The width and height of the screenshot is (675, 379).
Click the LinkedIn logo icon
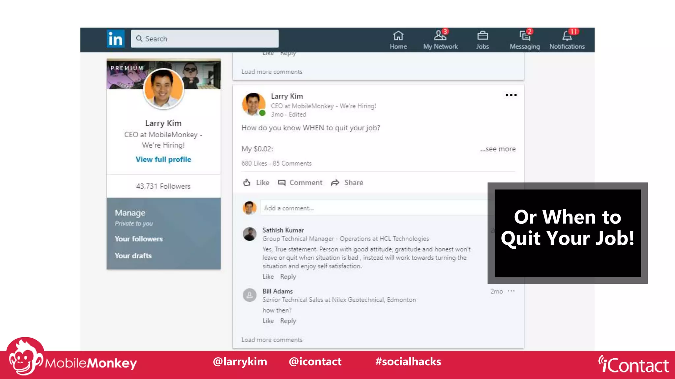115,39
